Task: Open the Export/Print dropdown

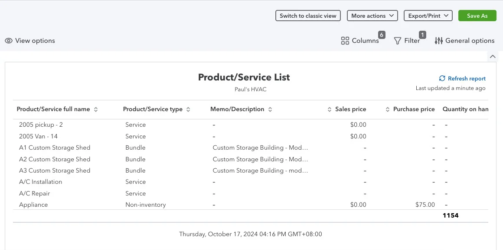Action: pos(428,16)
